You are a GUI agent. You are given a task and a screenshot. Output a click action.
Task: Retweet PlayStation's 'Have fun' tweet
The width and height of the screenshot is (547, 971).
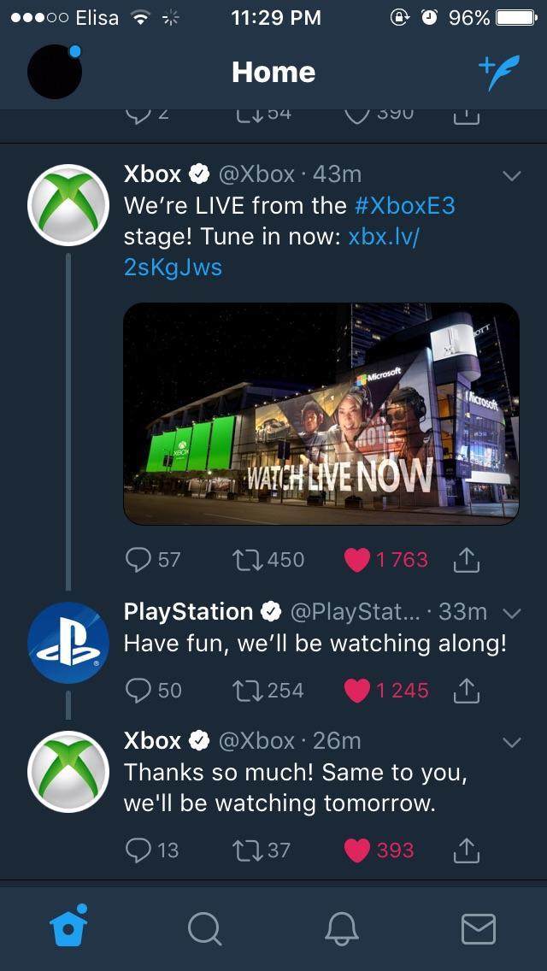pos(249,690)
